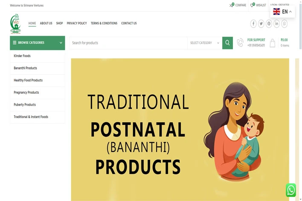Click the Sirimane Ventures logo

pos(15,24)
